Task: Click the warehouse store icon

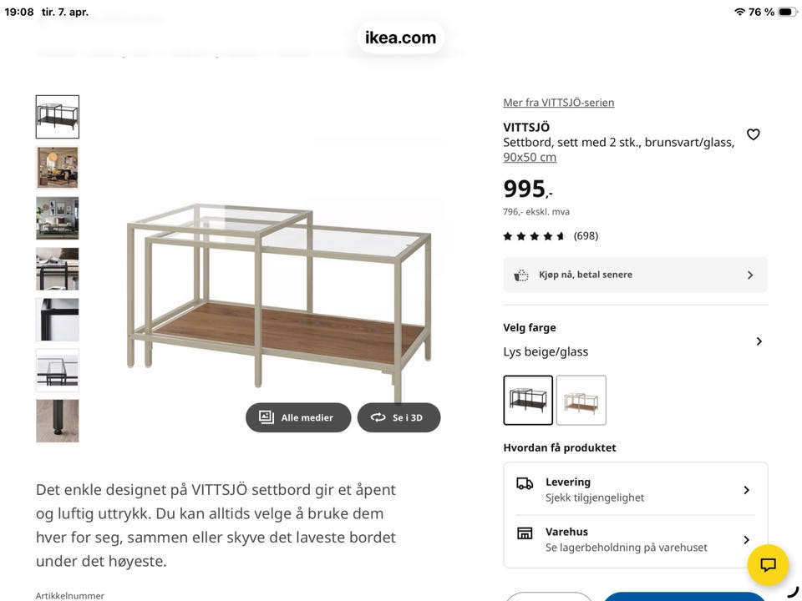Action: 525,533
